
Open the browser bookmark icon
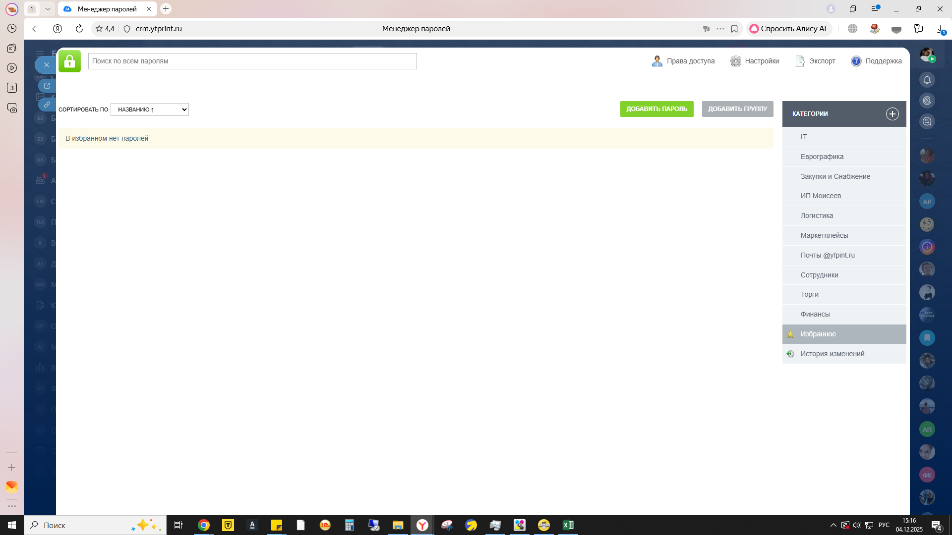coord(734,29)
